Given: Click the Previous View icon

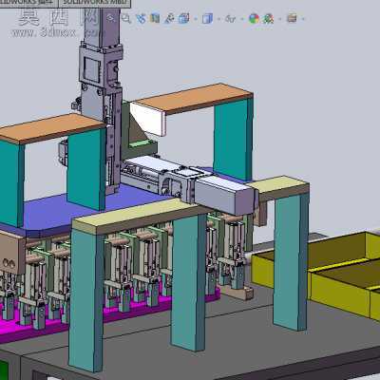Looking at the screenshot, I should 141,19.
